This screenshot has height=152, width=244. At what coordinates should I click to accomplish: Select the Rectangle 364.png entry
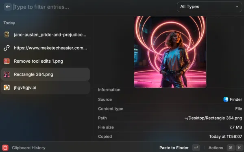pos(46,74)
